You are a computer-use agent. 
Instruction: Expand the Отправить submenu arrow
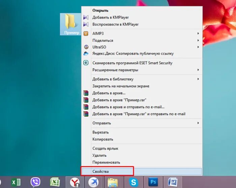click(198, 123)
